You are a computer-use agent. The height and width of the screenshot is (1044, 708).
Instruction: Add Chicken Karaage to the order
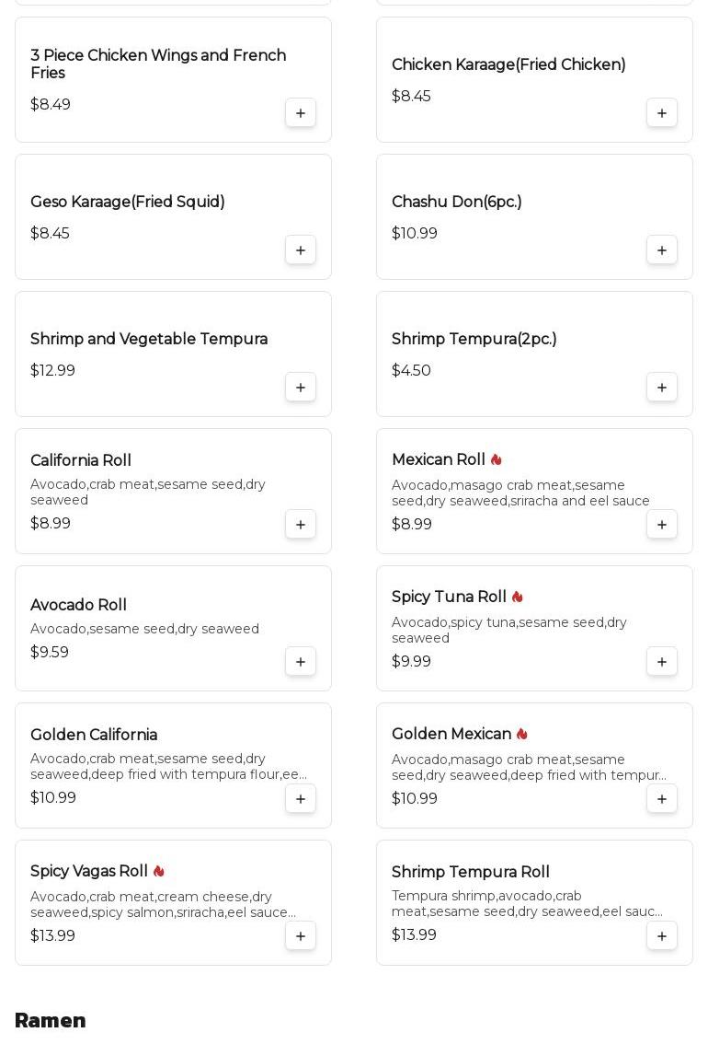point(662,113)
